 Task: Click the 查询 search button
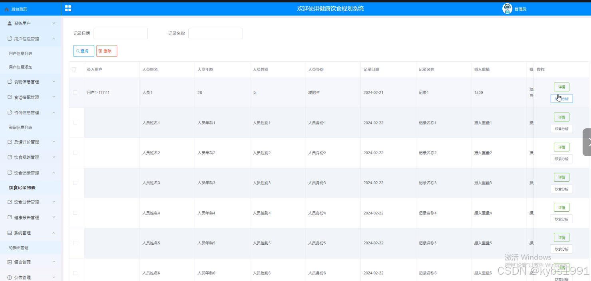pyautogui.click(x=84, y=51)
